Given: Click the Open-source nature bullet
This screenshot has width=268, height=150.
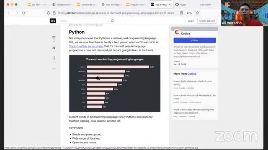Looking at the screenshot, I should 85,142.
